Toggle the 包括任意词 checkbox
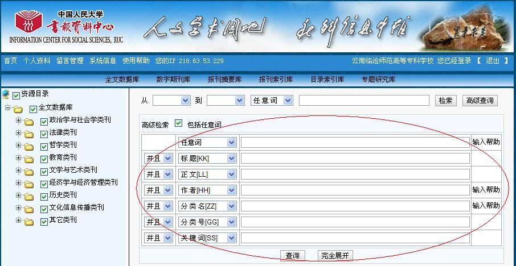Viewport: 516px width, 266px height. tap(179, 123)
